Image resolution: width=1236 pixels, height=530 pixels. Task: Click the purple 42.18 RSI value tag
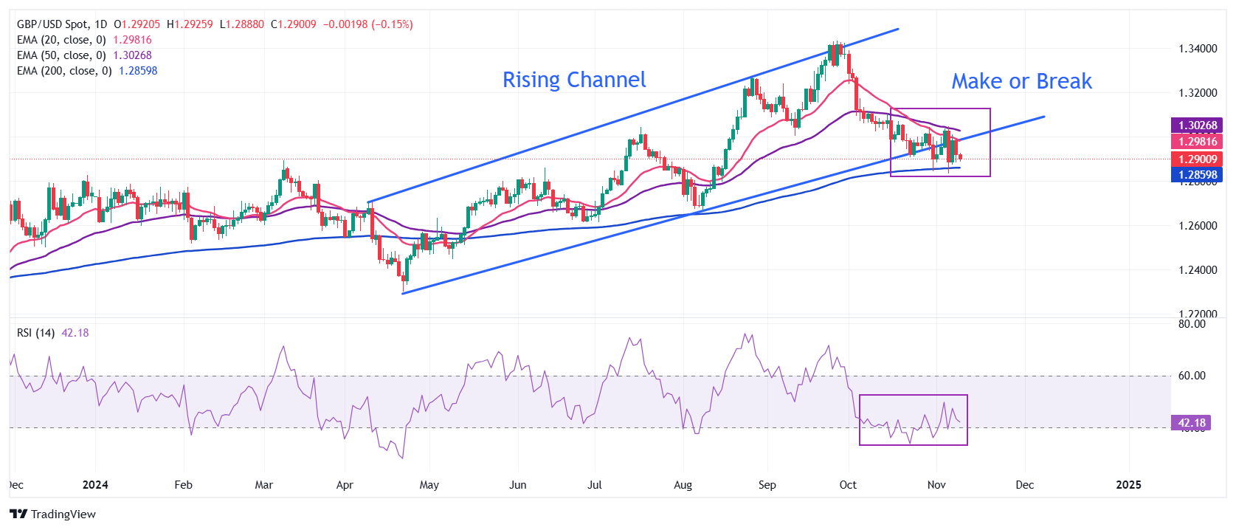point(1191,423)
